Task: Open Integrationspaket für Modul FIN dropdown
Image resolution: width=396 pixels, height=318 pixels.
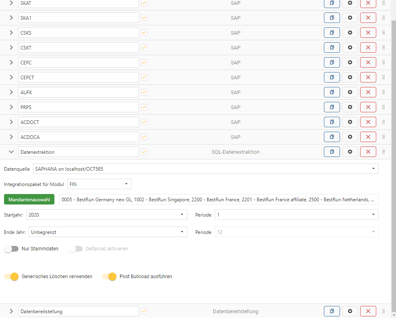Action: click(x=99, y=184)
